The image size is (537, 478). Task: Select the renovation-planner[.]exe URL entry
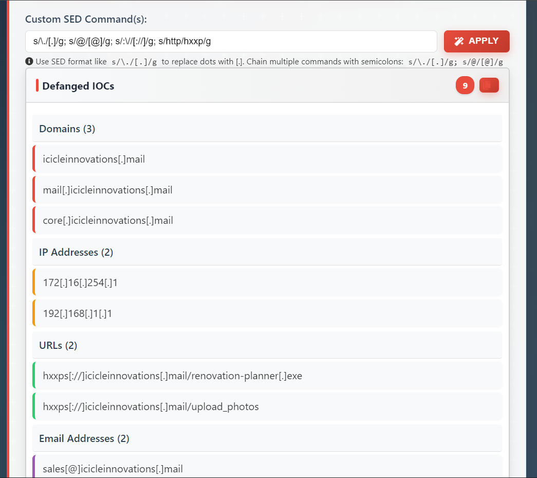267,376
